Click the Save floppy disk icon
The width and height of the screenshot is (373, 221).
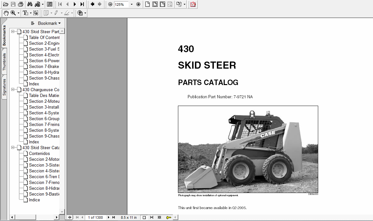pos(13,4)
